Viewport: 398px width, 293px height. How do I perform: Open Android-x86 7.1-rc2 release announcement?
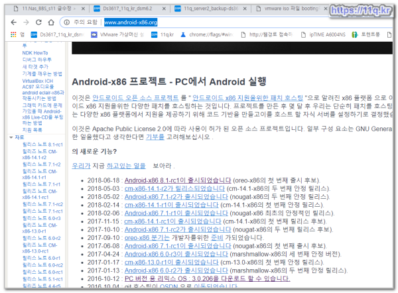[178, 229]
